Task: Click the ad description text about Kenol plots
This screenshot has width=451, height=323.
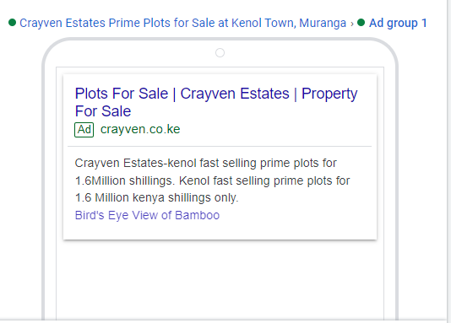Action: (x=212, y=180)
